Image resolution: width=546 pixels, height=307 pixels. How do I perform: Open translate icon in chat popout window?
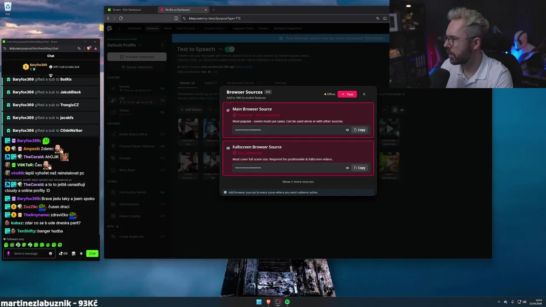tap(79, 49)
